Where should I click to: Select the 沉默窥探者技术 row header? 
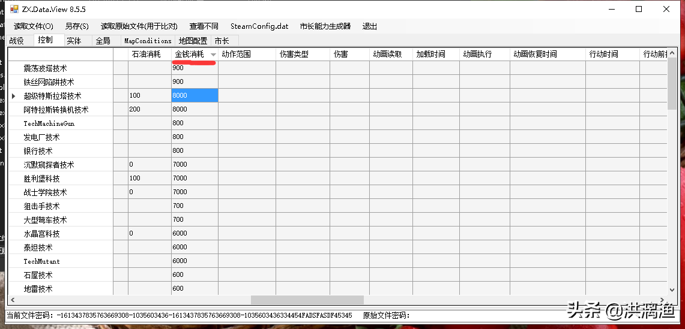coord(61,164)
